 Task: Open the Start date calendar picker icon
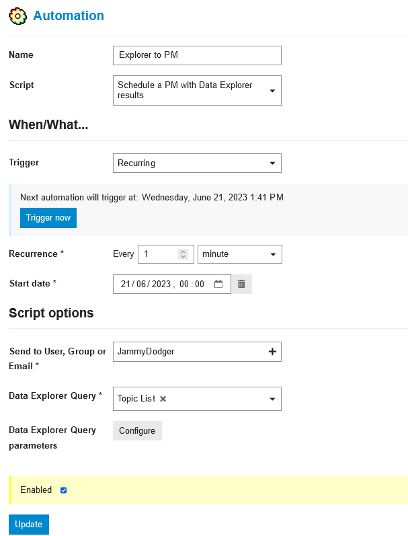click(x=218, y=284)
